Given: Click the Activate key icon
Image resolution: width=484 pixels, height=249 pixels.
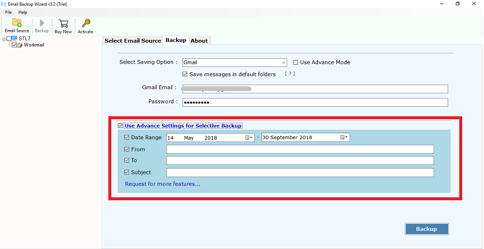Looking at the screenshot, I should coord(85,23).
